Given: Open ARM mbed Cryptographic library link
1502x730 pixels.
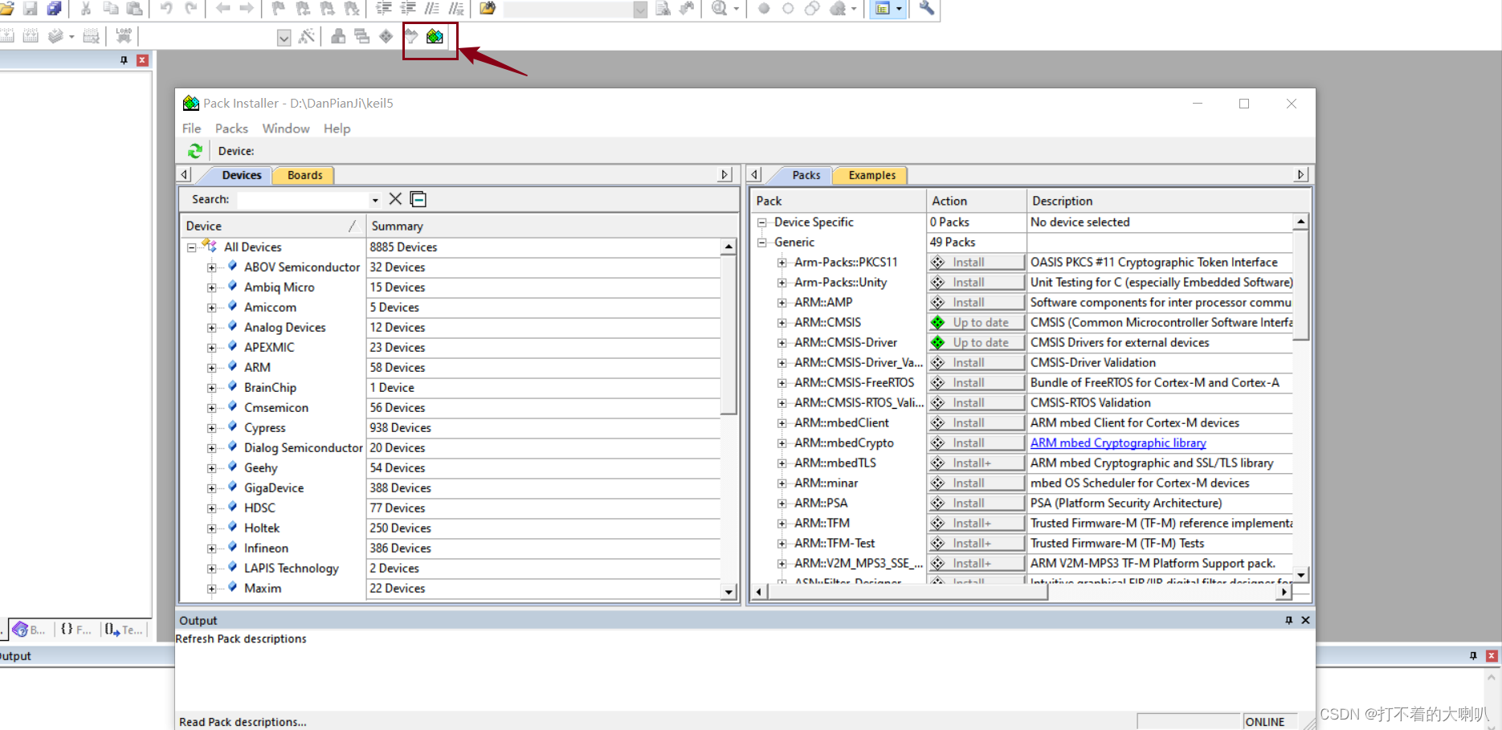Looking at the screenshot, I should [x=1118, y=443].
